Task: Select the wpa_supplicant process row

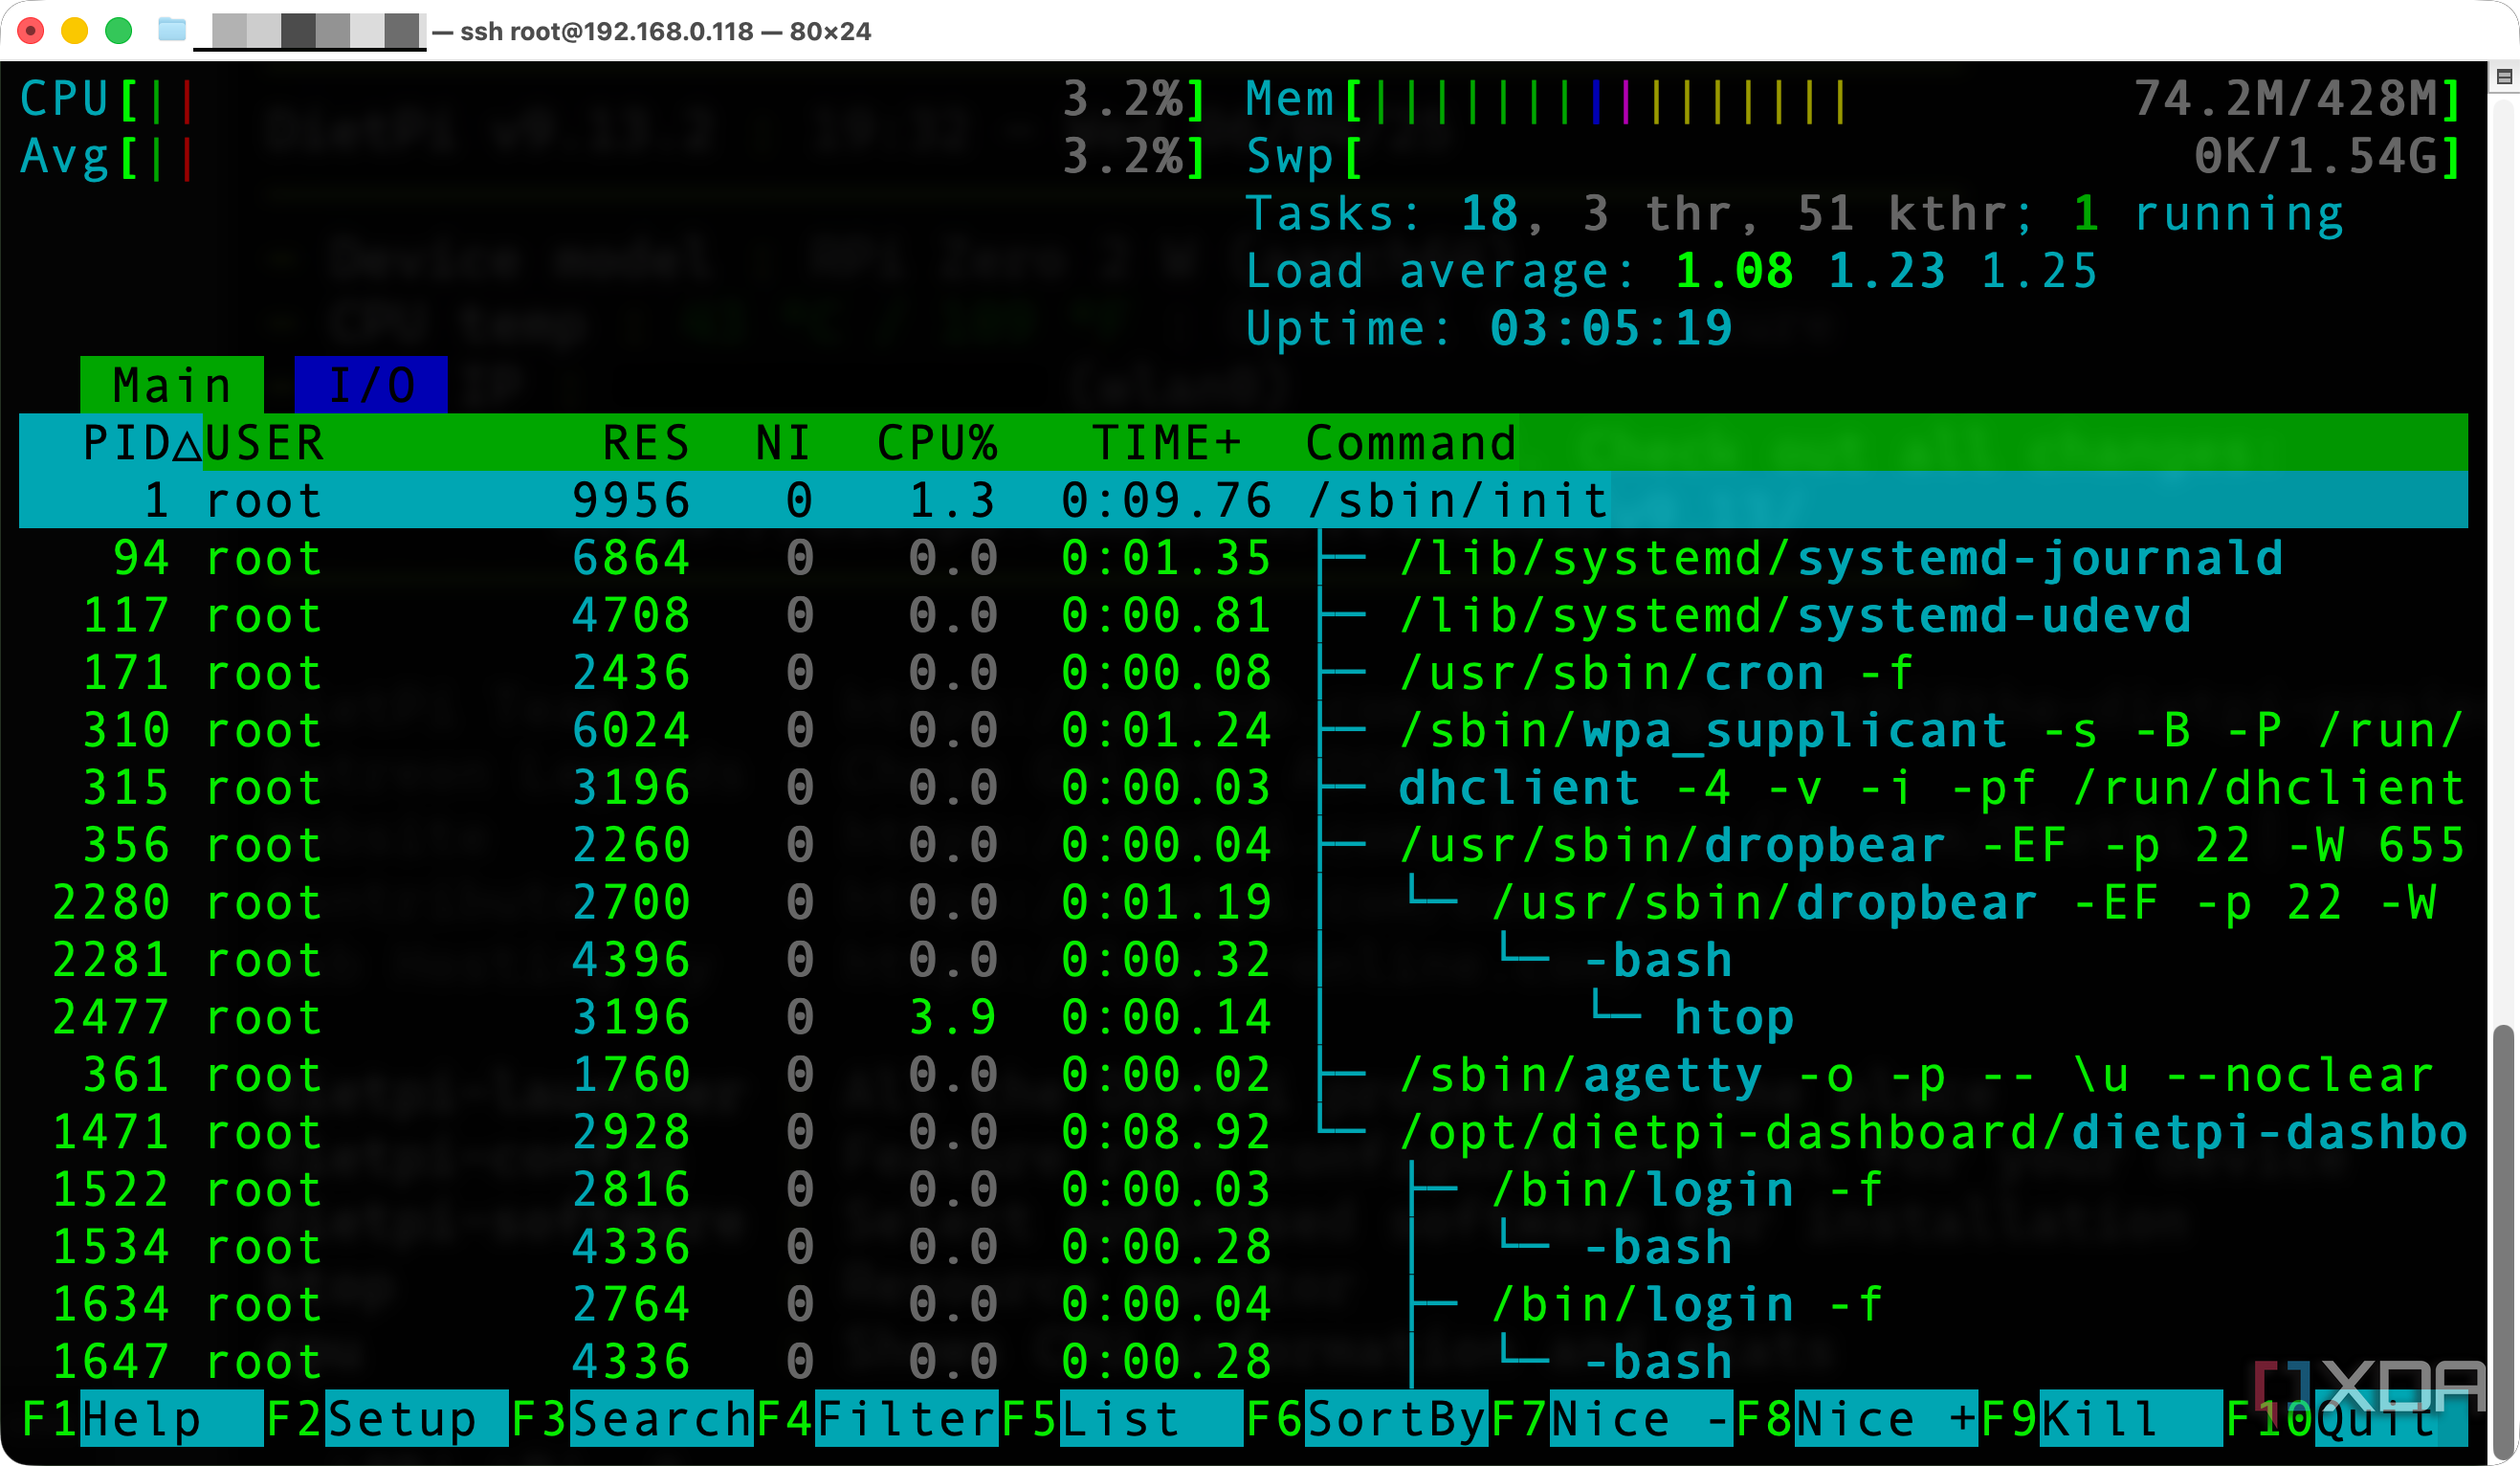Action: [x=1243, y=730]
